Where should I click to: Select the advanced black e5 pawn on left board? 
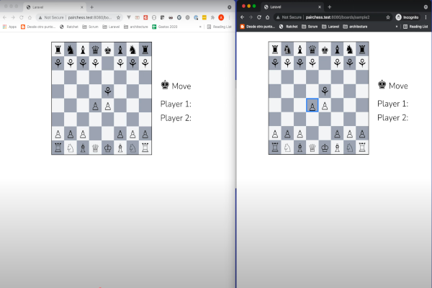click(x=108, y=91)
